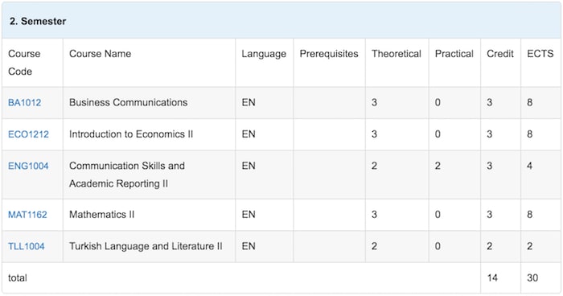Click the Prerequisites column header
The image size is (563, 296).
pyautogui.click(x=329, y=54)
